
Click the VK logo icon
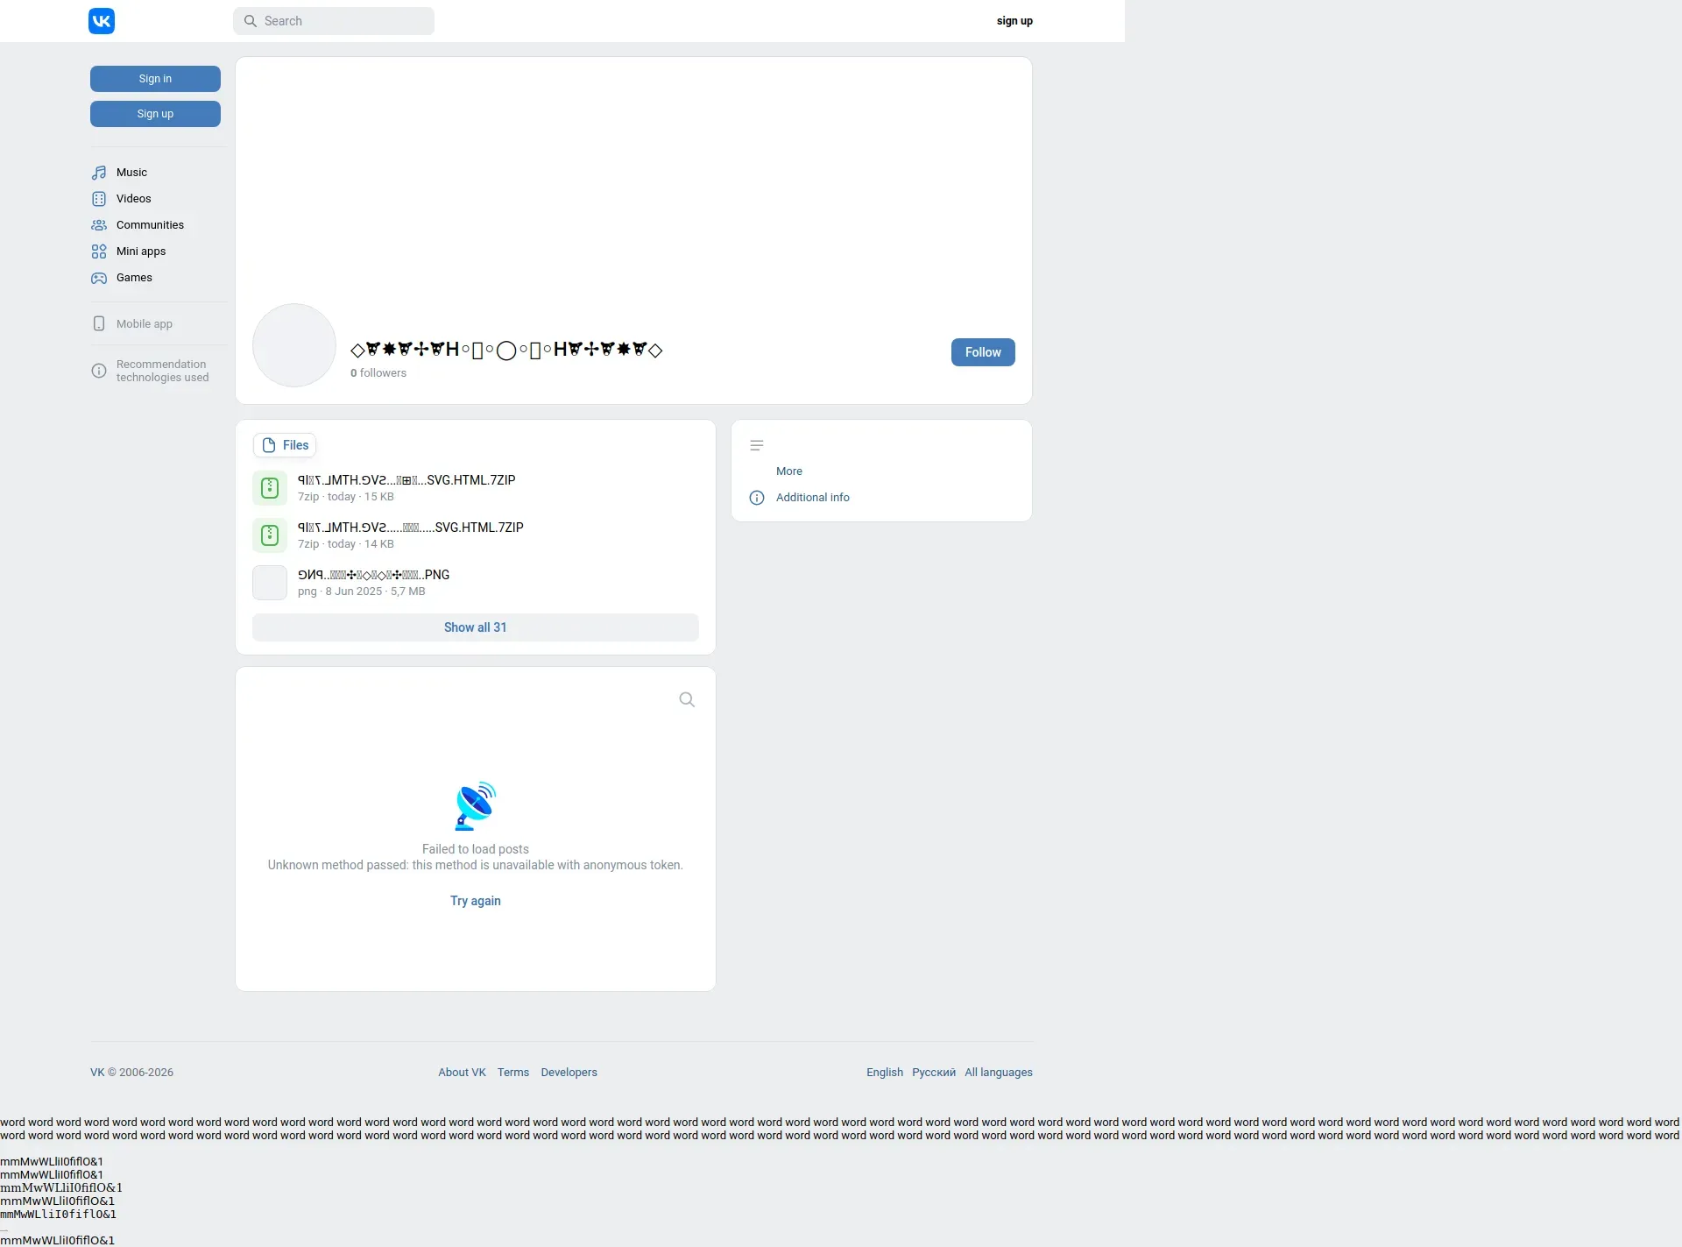pos(102,21)
